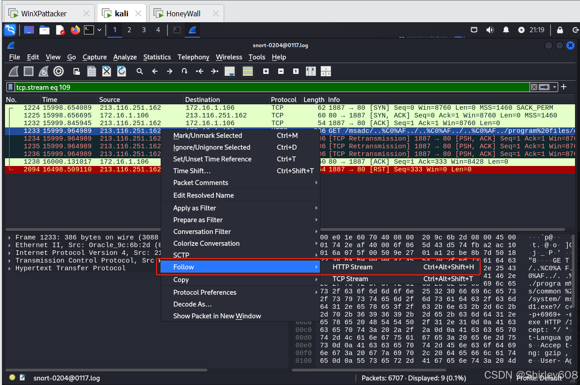580x385 pixels.
Task: Expand the Copy submenu
Action: coord(241,280)
